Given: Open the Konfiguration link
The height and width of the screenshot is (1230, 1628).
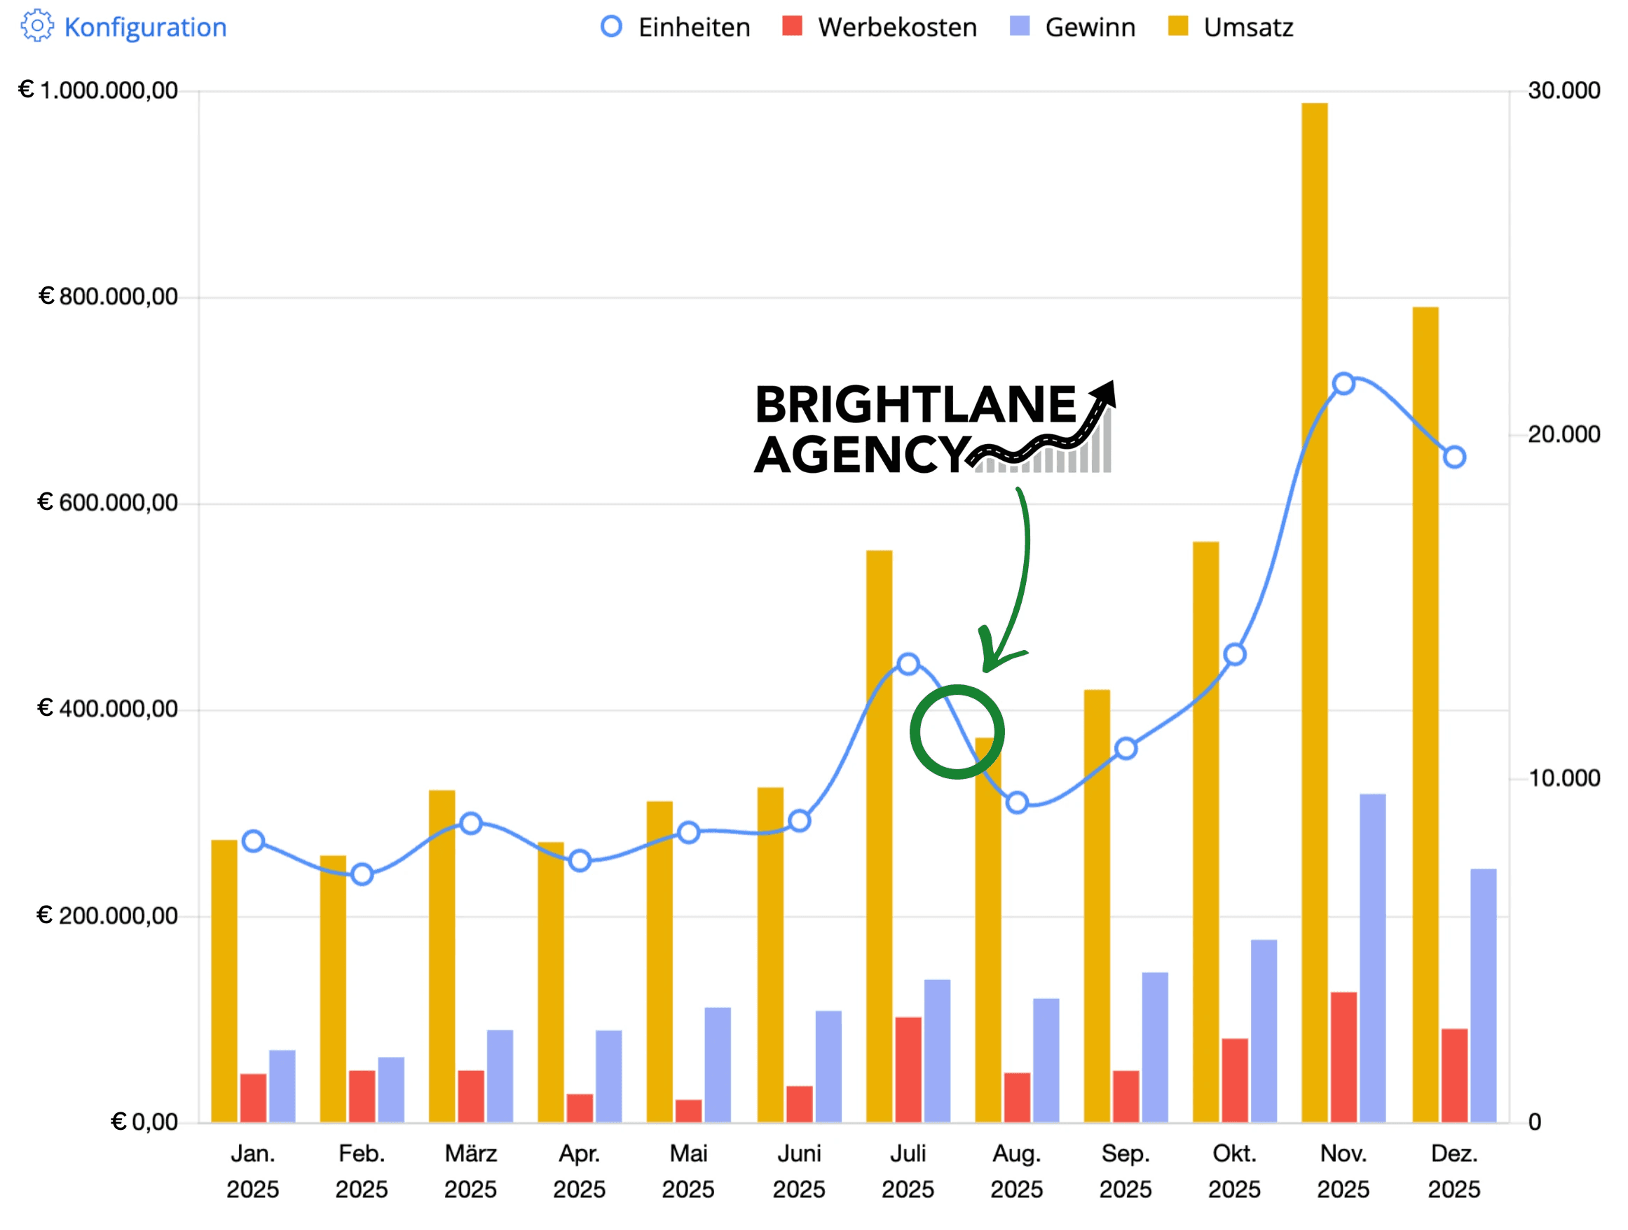Looking at the screenshot, I should point(145,27).
